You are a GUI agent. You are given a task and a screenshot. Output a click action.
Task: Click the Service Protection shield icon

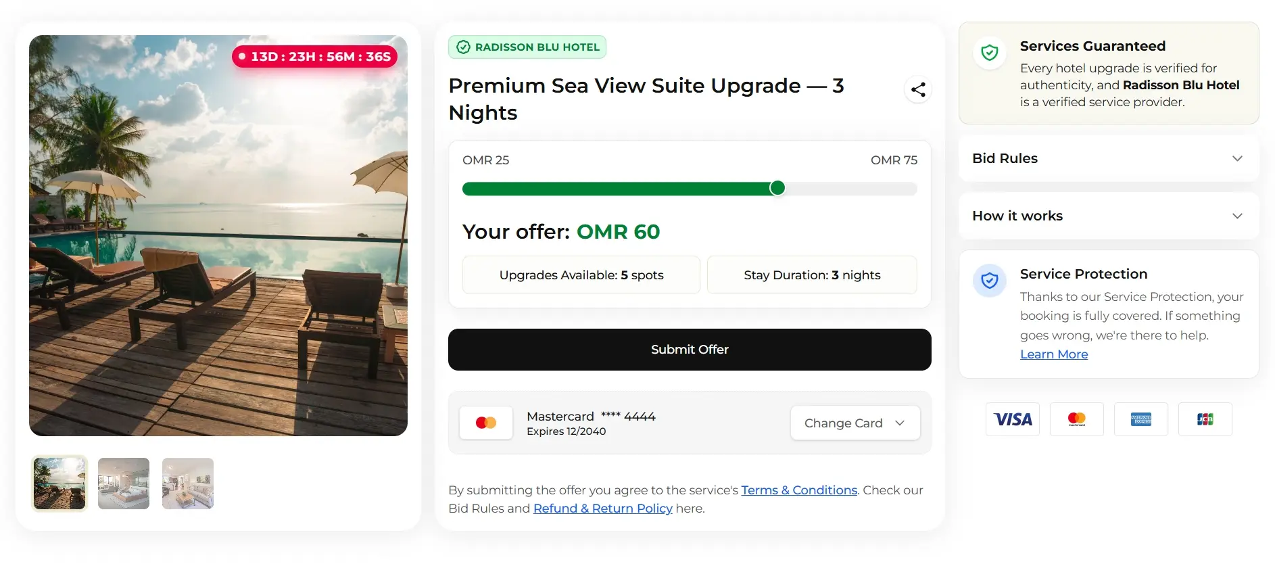point(990,280)
